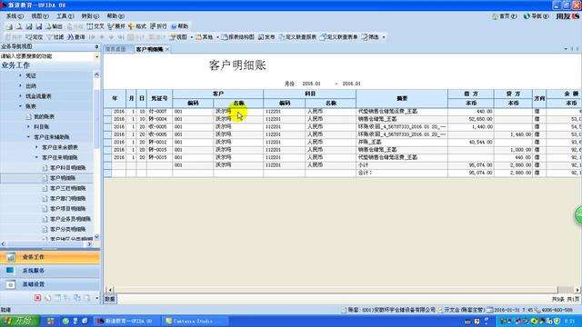
Task: Click the 查询 binoculars button
Action: pos(76,37)
